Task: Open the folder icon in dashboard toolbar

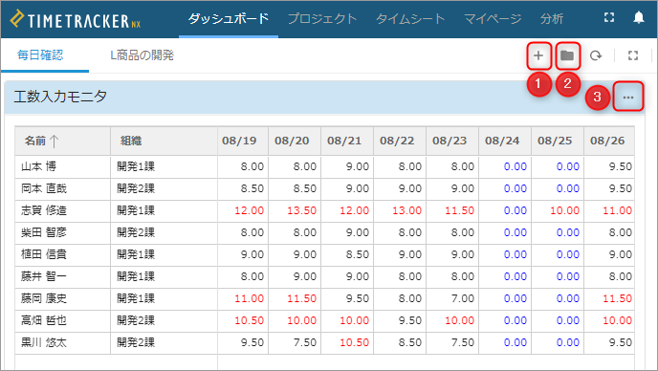Action: click(567, 55)
